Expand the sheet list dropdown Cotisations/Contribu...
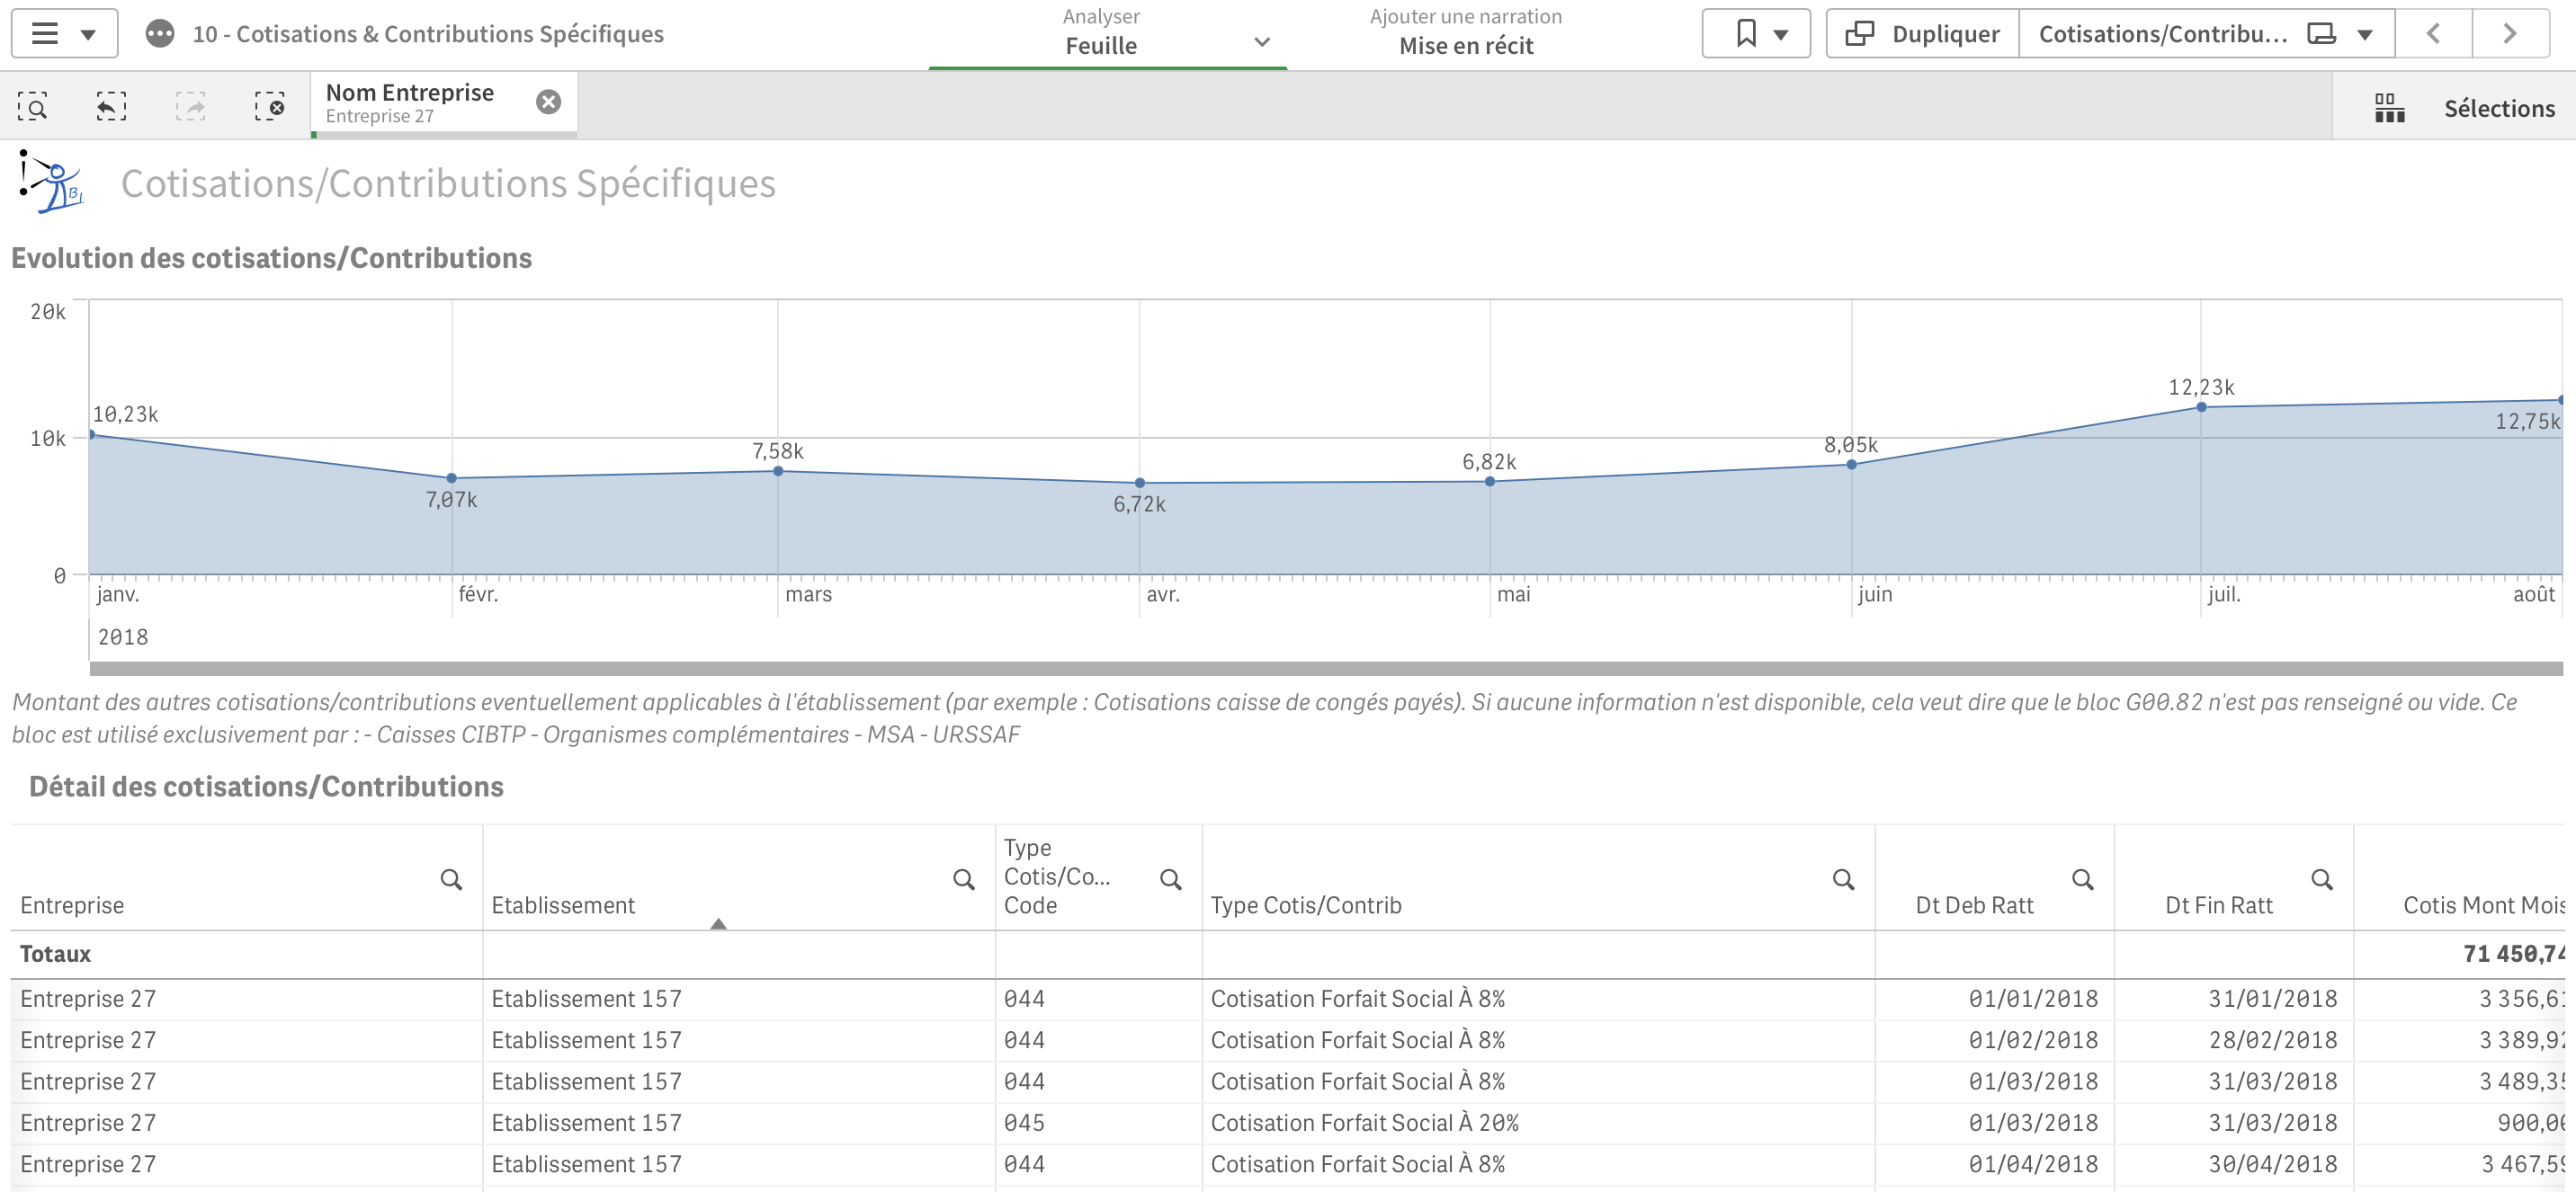This screenshot has width=2576, height=1192. click(x=2205, y=34)
